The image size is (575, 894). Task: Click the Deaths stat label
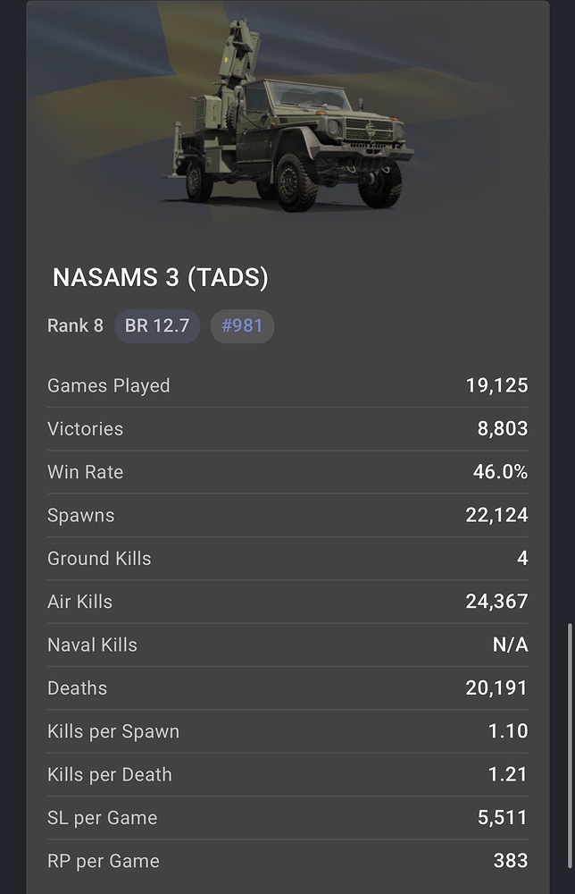(x=77, y=688)
